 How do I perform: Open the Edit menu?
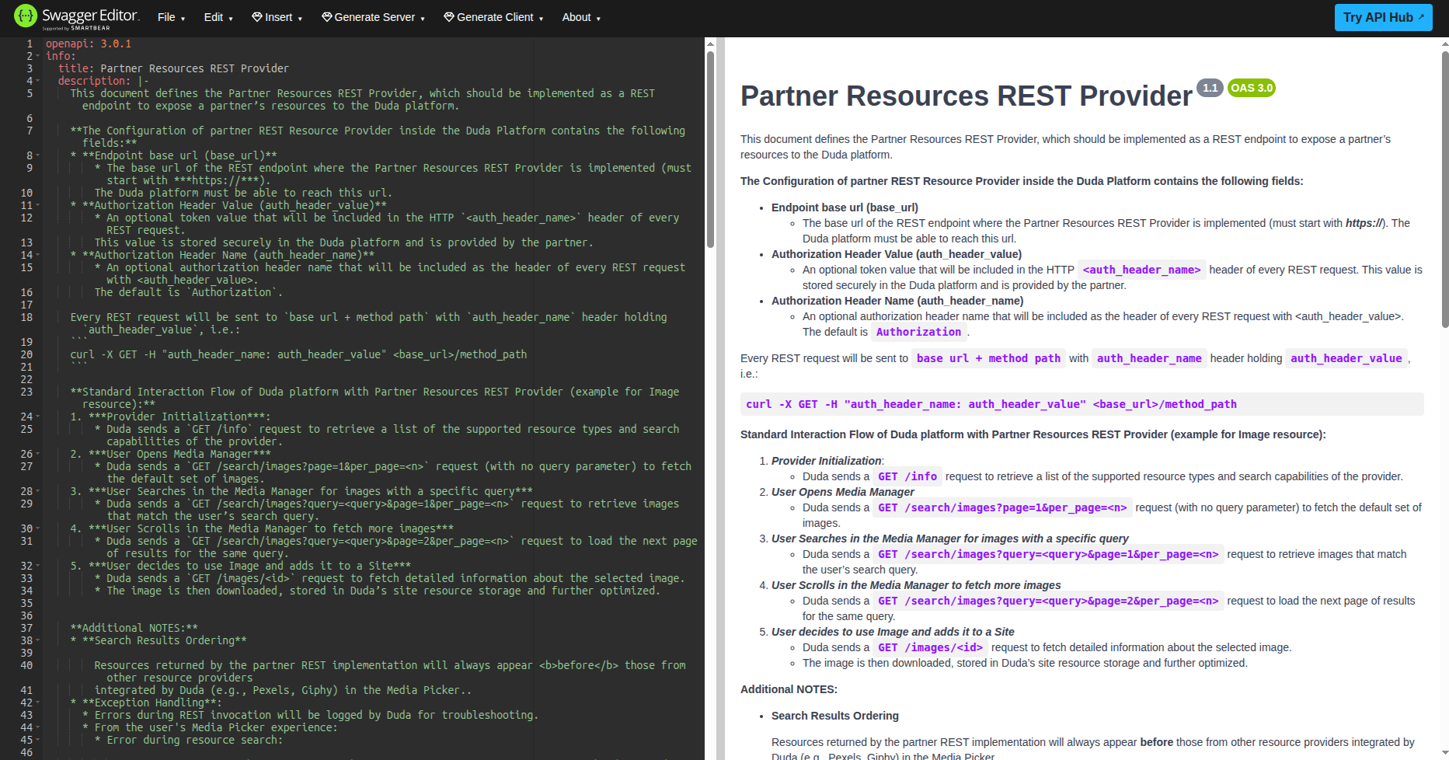pyautogui.click(x=218, y=17)
